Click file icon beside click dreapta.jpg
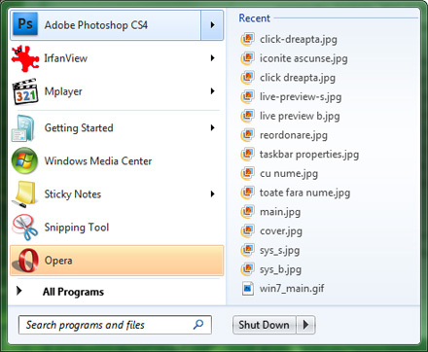The height and width of the screenshot is (352, 428). point(247,78)
